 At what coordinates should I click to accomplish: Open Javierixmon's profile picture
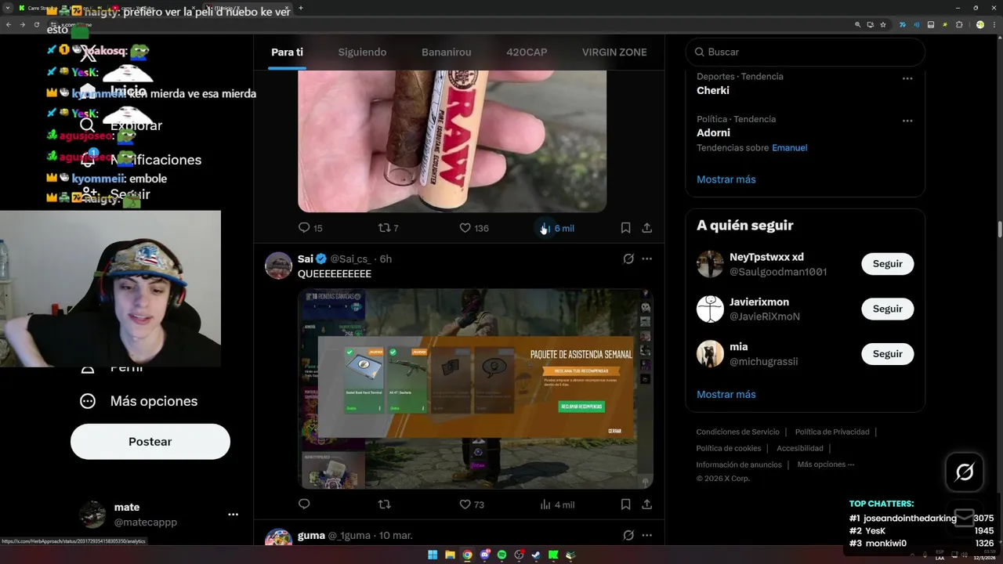[x=710, y=309]
